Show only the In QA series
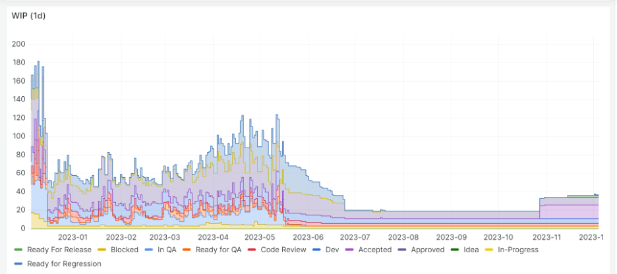 167,250
